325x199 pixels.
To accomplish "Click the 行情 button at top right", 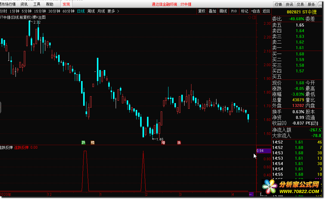I will click(x=278, y=4).
